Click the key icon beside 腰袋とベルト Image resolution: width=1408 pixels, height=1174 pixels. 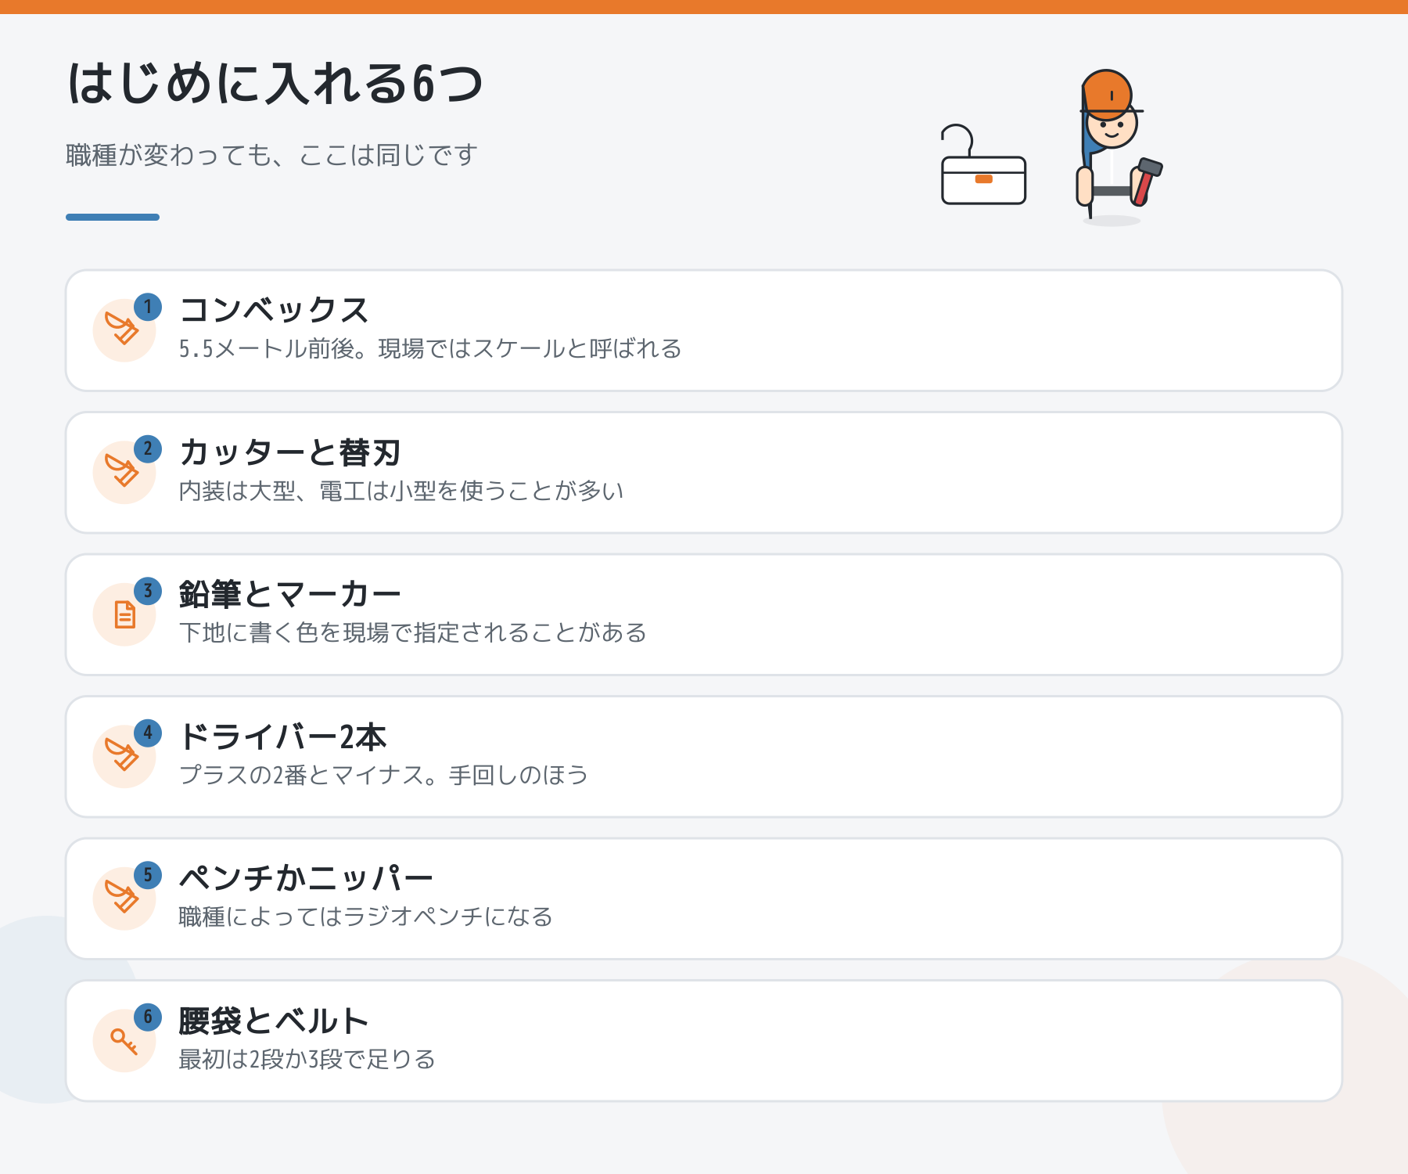(x=124, y=1041)
